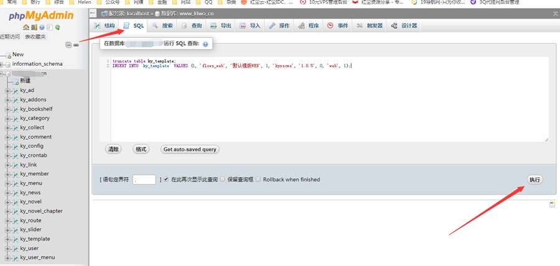The width and height of the screenshot is (560, 266).
Task: Toggle the 在此再次显示此查询 checkbox
Action: coord(166,180)
